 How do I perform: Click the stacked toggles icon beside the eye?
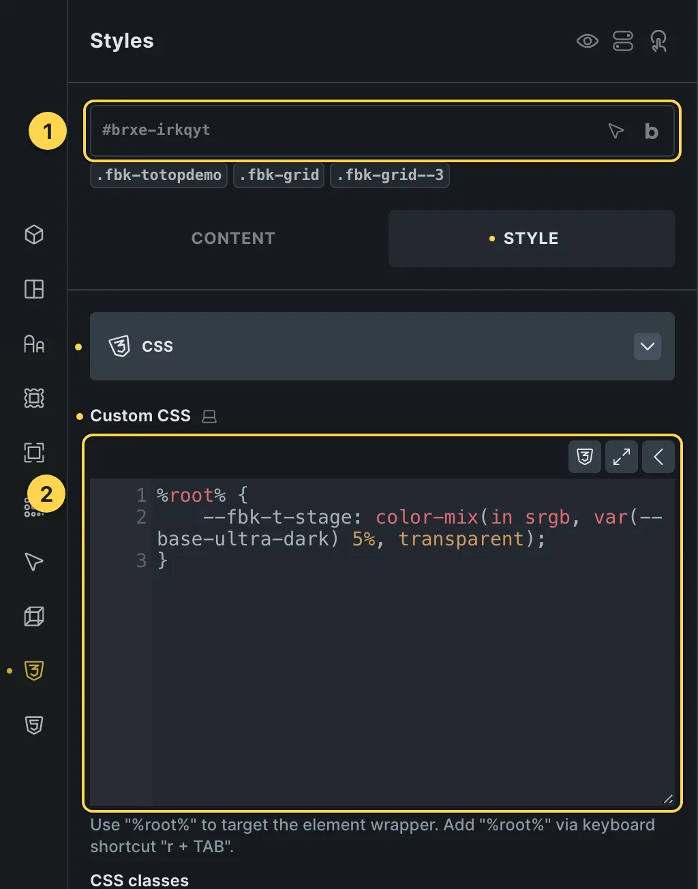623,41
